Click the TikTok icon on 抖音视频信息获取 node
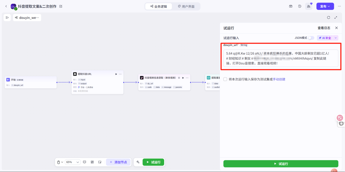Screen dimensions: 345x172 pos(142,78)
